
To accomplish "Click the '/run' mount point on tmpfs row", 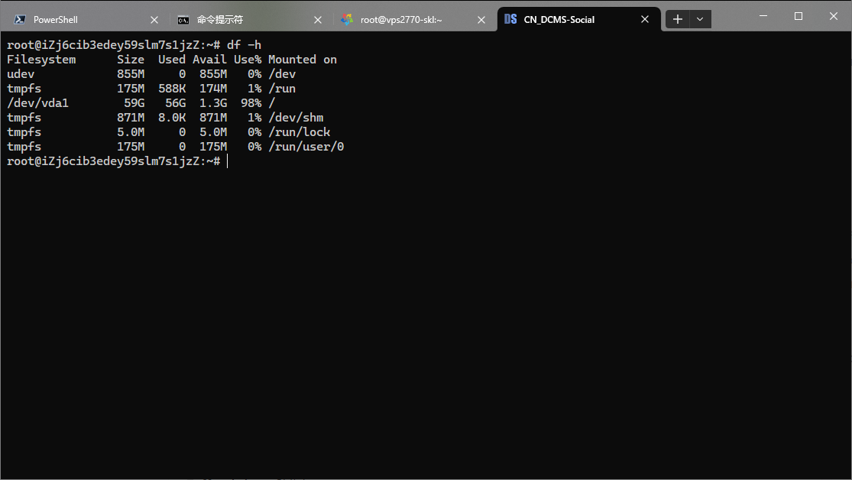I will [x=282, y=89].
